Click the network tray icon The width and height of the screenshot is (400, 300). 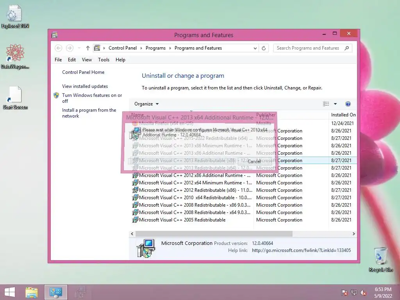(x=354, y=292)
